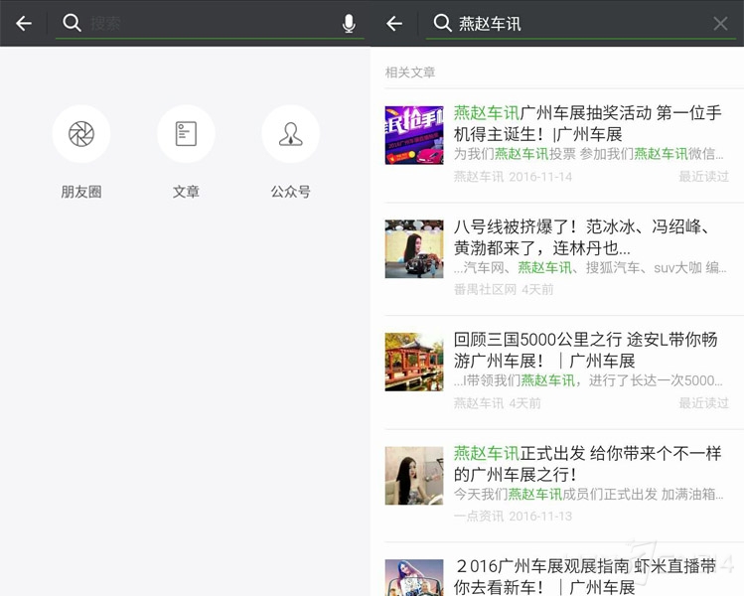This screenshot has width=744, height=596.
Task: Click the magnifier icon next to 燕赵车讯
Action: click(x=442, y=23)
